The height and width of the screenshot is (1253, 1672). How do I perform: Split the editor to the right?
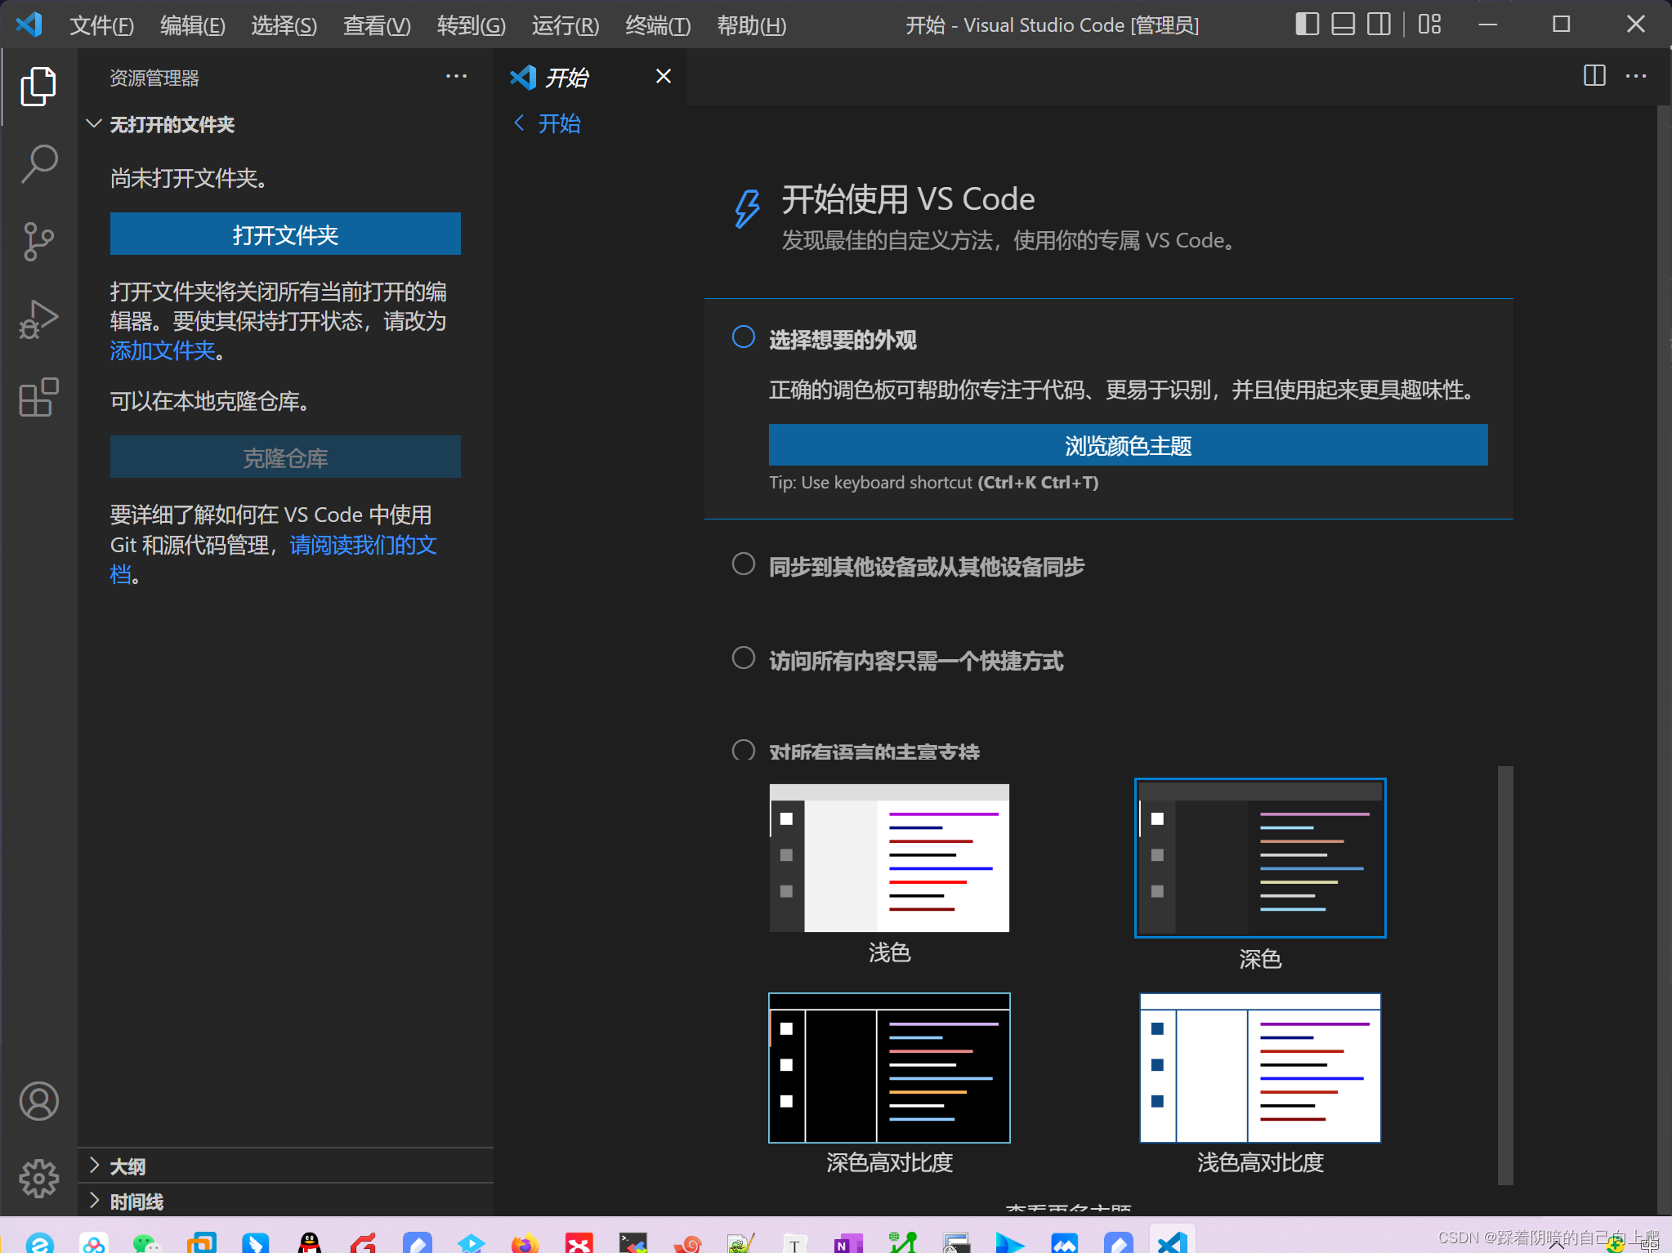pos(1594,76)
